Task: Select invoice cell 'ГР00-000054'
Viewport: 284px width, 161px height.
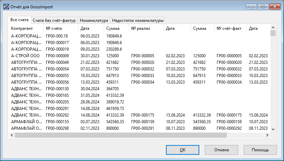Action: (57, 69)
